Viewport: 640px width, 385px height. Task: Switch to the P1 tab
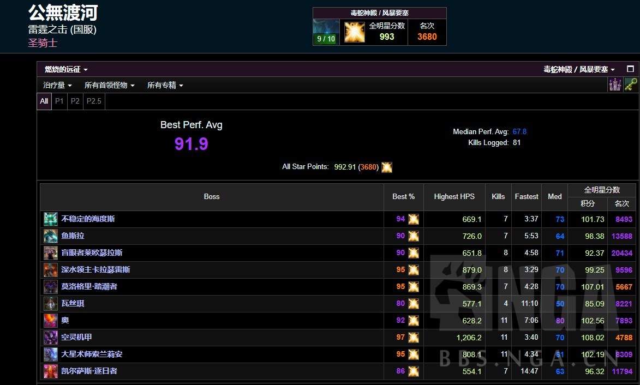click(x=59, y=101)
